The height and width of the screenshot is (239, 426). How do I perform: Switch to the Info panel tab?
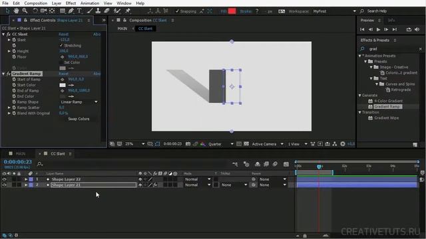(x=391, y=21)
